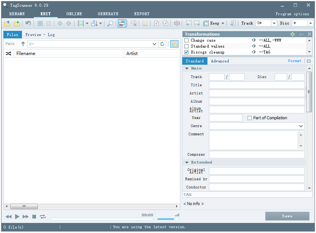Select the Files tab
Screen dimensions: 316x233
[x=13, y=35]
